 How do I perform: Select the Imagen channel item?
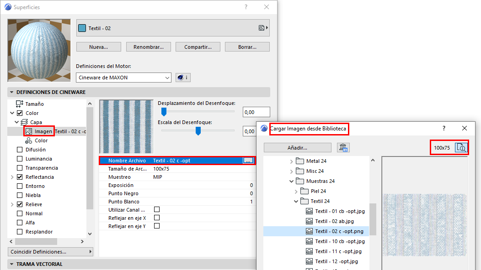click(x=39, y=131)
